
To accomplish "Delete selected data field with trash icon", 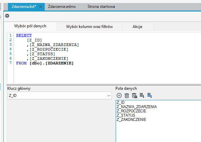I will (127, 95).
